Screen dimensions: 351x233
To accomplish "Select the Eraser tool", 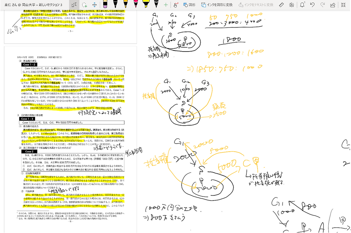I will (x=105, y=4).
